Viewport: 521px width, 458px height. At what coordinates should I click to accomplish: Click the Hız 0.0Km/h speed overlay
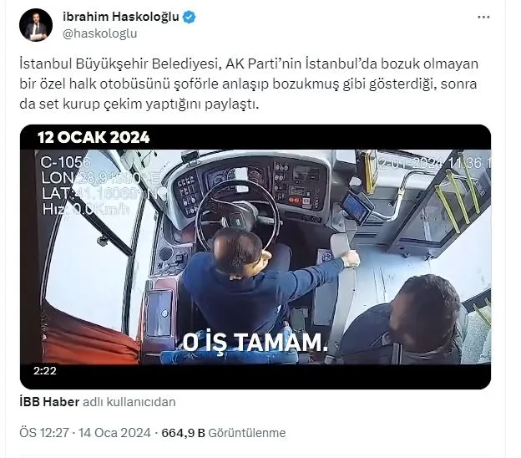click(86, 209)
